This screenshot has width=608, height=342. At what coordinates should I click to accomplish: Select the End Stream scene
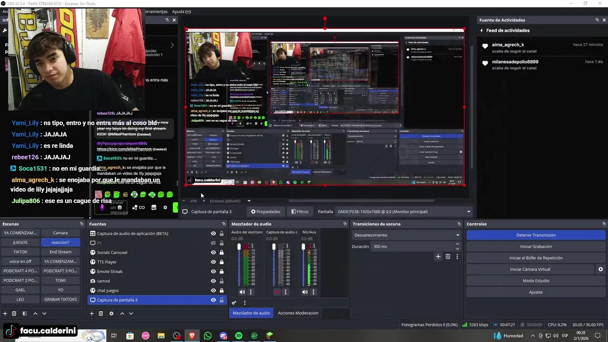60,252
